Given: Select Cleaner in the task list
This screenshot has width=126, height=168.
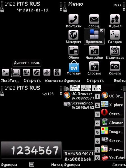Looking at the screenshot, I should pyautogui.click(x=109, y=122).
